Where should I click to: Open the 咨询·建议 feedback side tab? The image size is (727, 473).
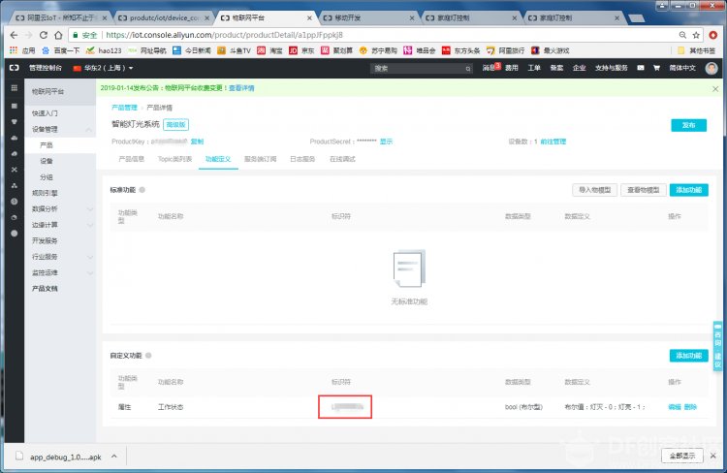click(x=717, y=346)
